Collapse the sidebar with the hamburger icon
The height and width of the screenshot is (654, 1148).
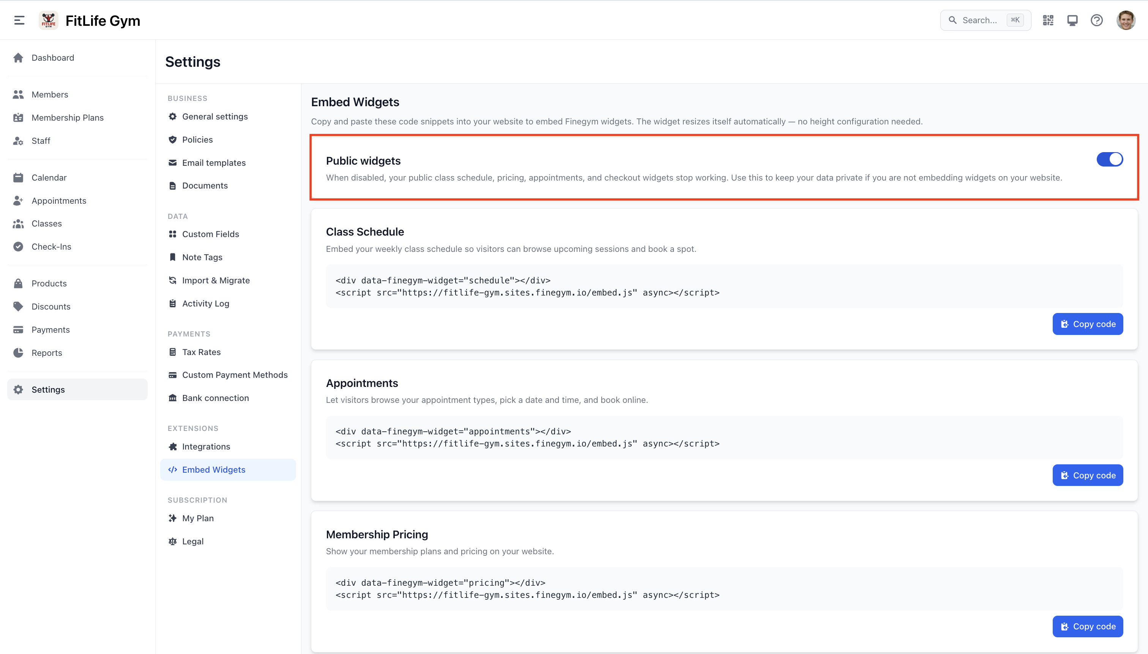[19, 20]
